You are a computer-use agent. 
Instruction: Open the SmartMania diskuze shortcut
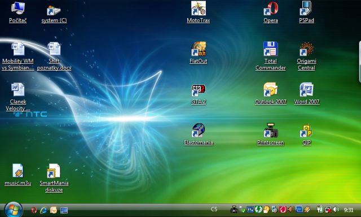click(x=54, y=178)
